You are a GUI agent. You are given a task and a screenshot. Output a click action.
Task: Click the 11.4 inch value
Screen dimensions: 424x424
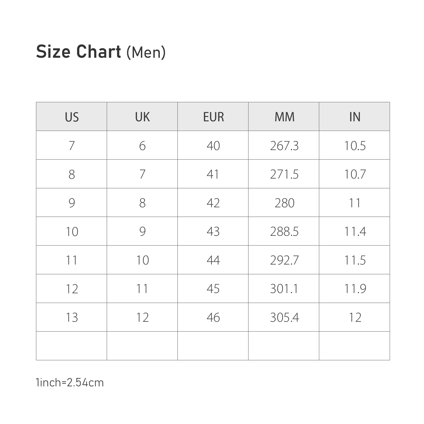point(355,231)
